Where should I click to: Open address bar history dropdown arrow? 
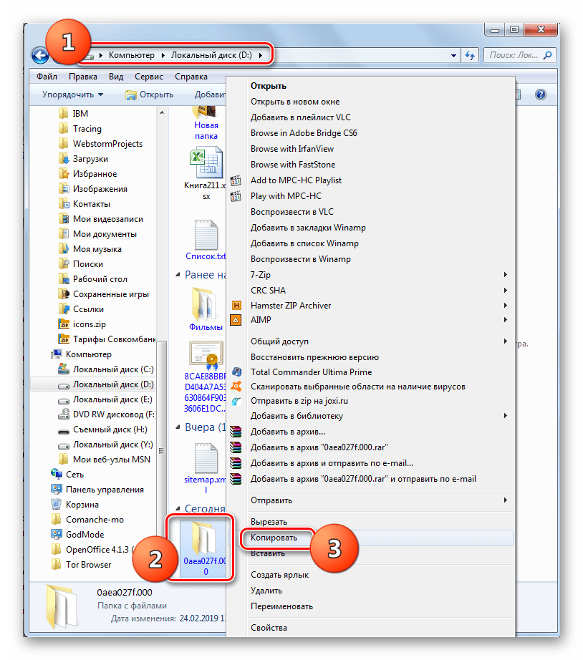[454, 55]
